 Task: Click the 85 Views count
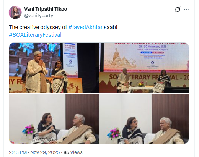pos(73,152)
